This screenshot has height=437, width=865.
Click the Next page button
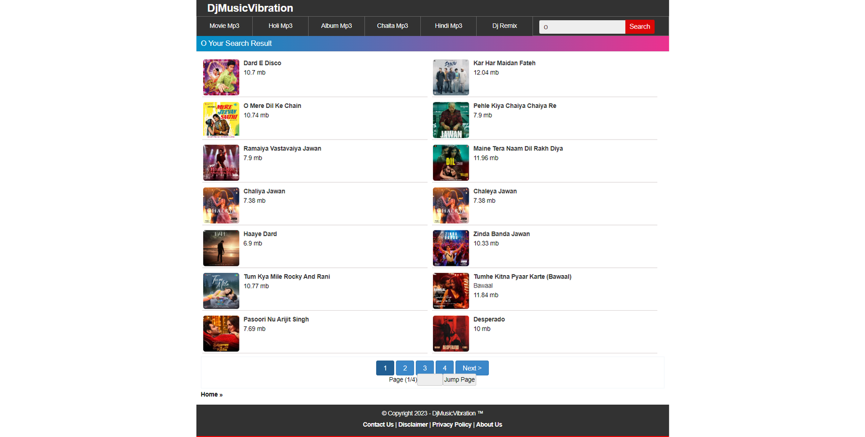coord(471,368)
